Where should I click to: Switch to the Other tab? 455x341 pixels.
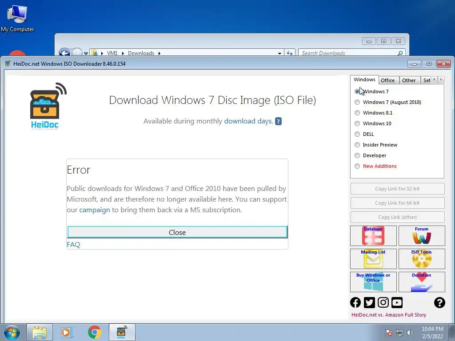(x=409, y=80)
